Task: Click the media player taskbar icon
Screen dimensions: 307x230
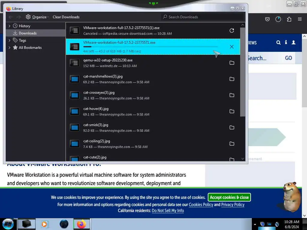Action: 44,224
